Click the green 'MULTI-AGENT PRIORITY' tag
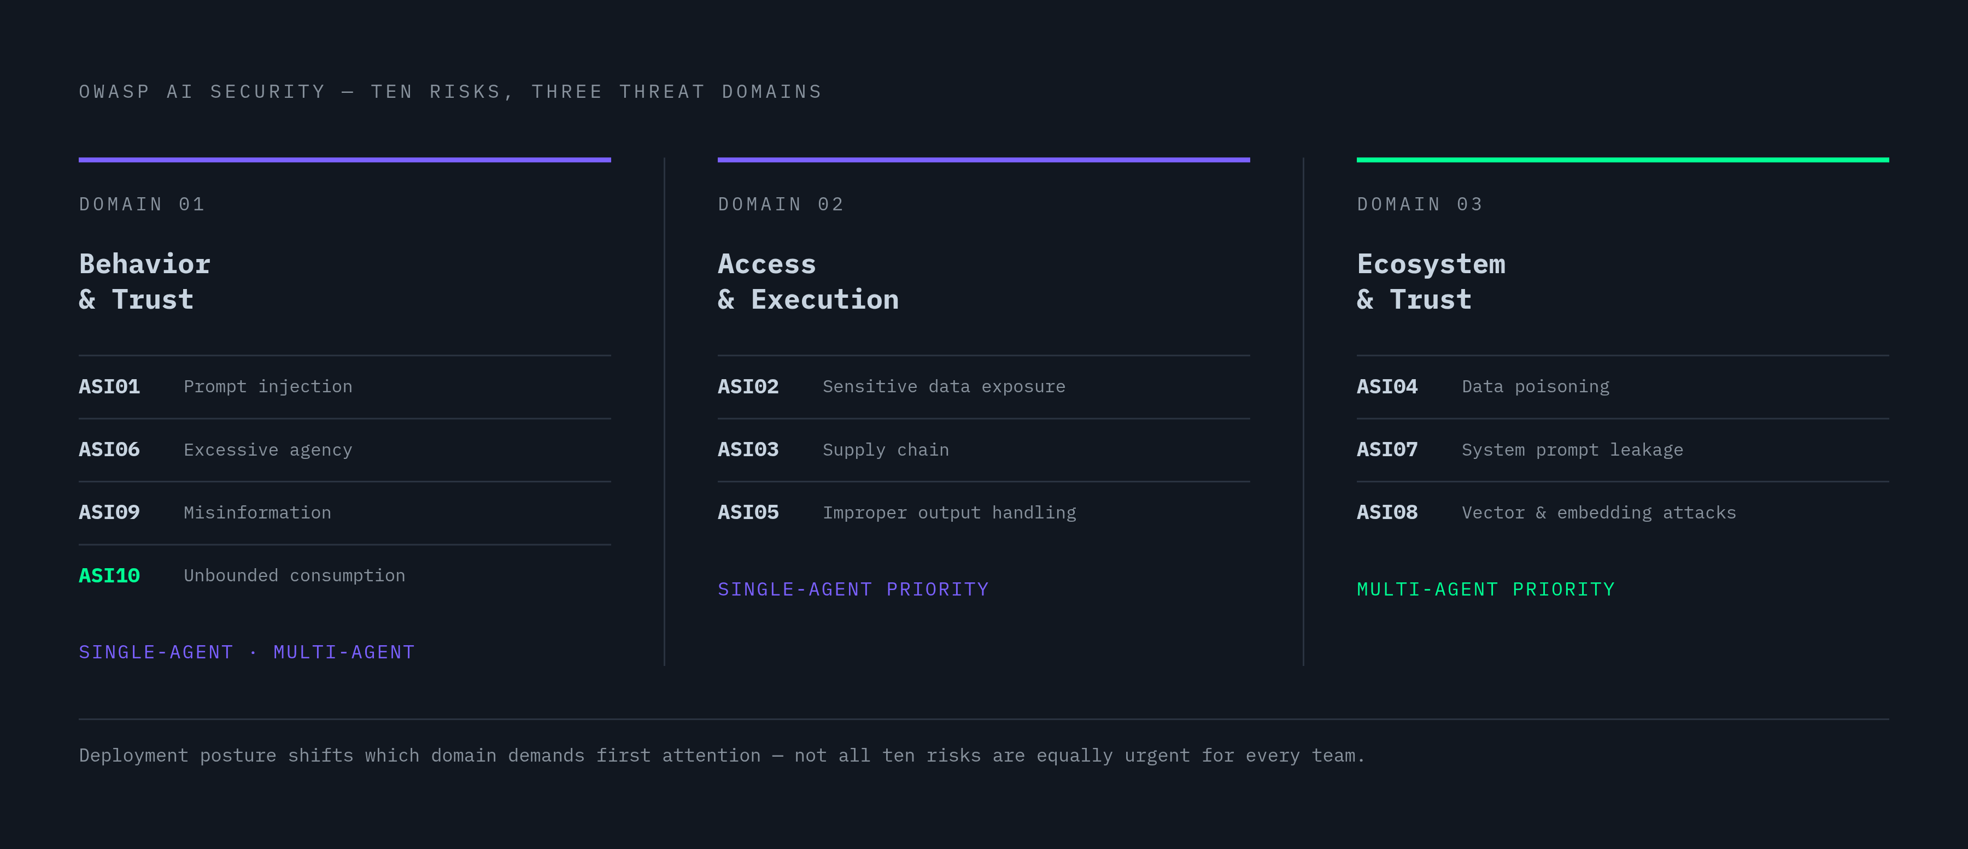The image size is (1968, 849). coord(1486,589)
